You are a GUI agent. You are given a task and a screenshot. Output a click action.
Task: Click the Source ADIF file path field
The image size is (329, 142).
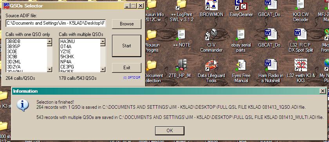56,23
